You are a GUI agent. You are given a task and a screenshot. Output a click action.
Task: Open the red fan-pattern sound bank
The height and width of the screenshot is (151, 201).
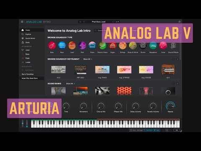click(124, 91)
